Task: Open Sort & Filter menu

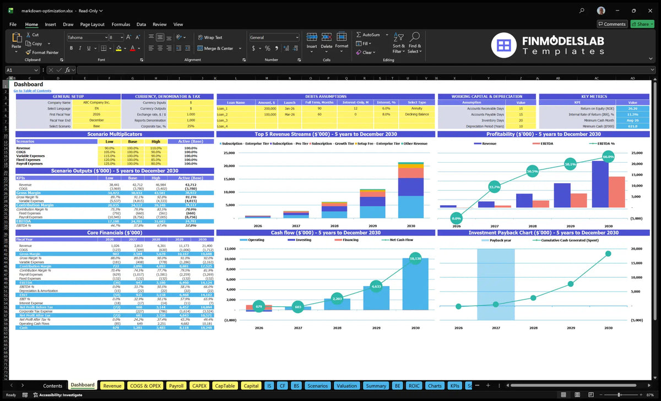Action: [399, 42]
